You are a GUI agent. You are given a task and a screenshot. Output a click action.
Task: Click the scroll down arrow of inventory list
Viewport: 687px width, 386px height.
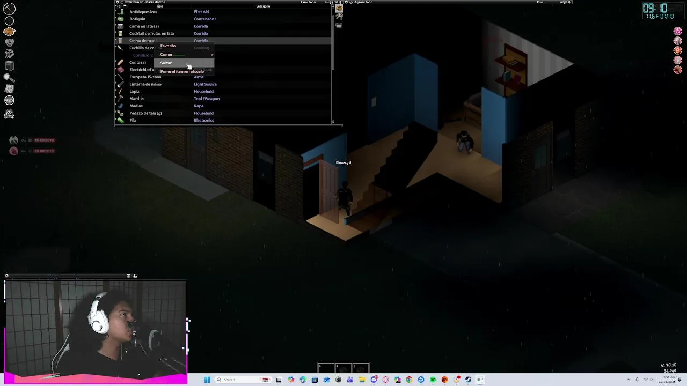[333, 122]
